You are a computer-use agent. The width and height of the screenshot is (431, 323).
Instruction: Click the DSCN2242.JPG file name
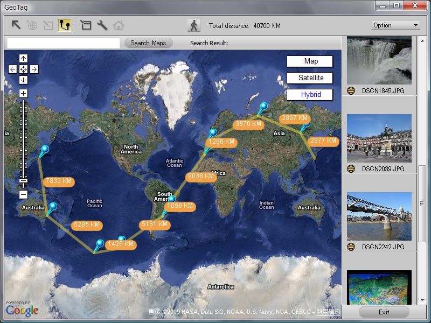click(383, 247)
